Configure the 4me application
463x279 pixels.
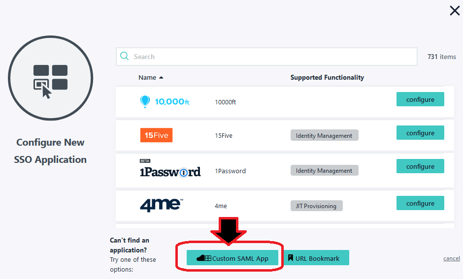(x=420, y=203)
